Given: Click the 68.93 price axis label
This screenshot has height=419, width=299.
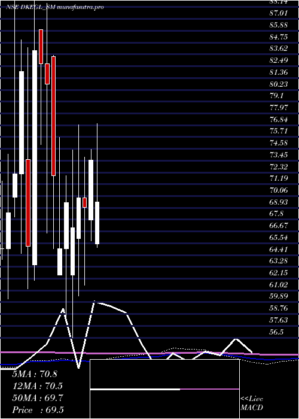Looking at the screenshot, I should click(279, 202).
